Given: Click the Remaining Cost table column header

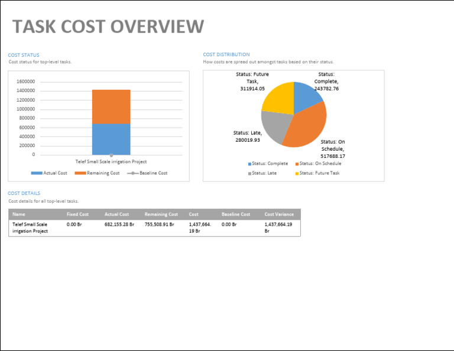Looking at the screenshot, I should click(x=161, y=214).
